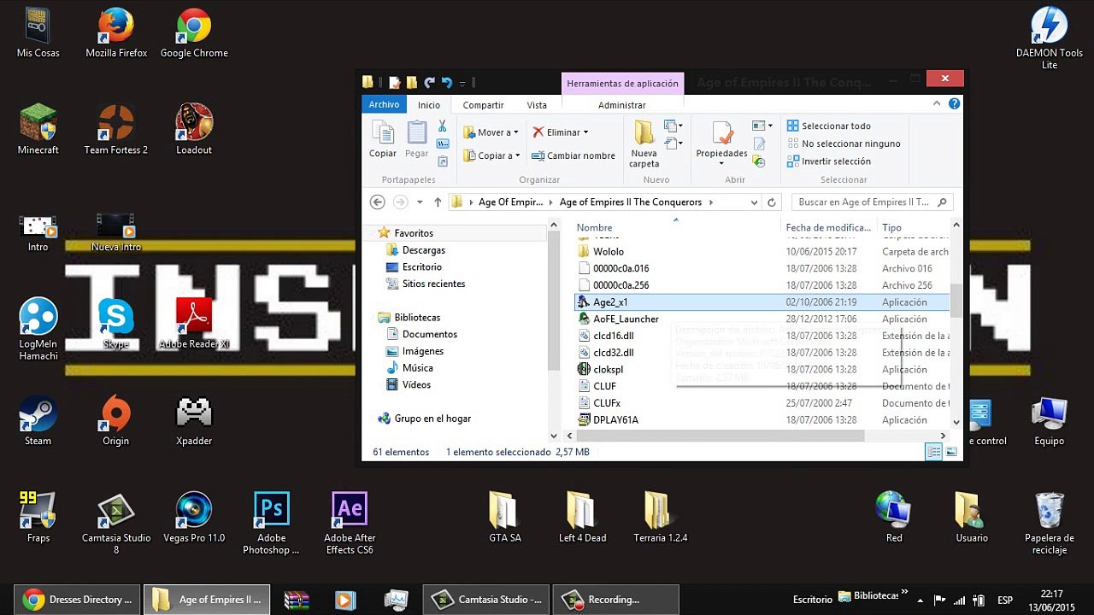Viewport: 1094px width, 615px height.
Task: Select the Wololo folder
Action: point(602,252)
